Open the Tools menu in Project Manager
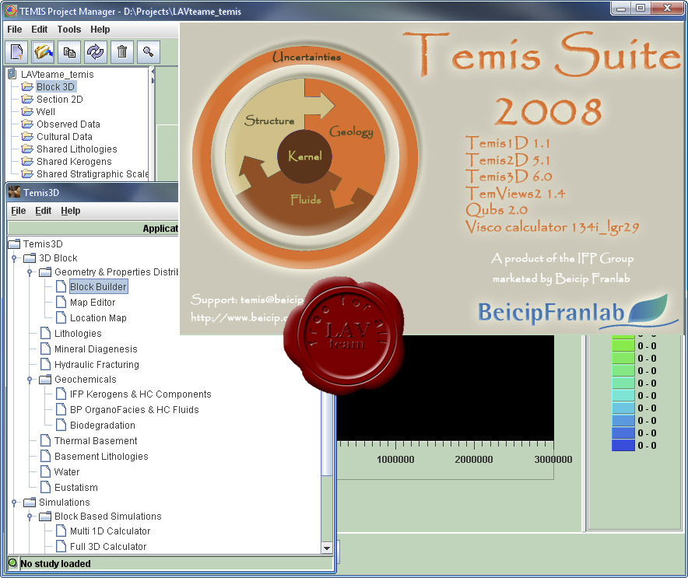688x578 pixels. 69,30
